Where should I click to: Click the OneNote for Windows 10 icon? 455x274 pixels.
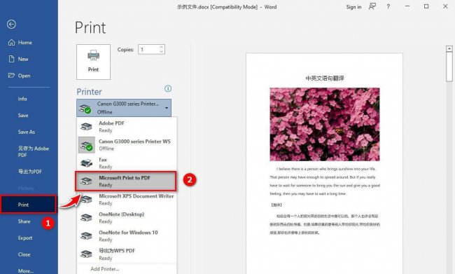[86, 236]
